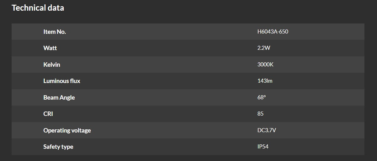Click the word 'data' in the heading

click(56, 8)
